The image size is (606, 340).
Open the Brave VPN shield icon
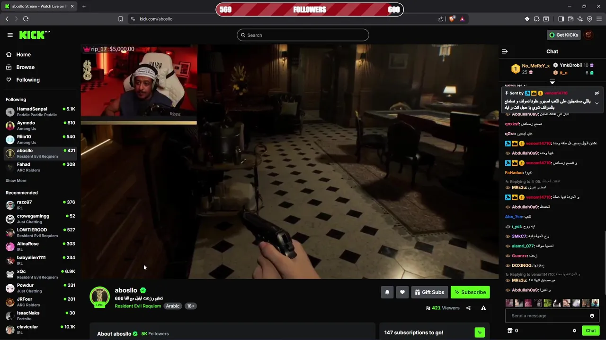(x=589, y=19)
